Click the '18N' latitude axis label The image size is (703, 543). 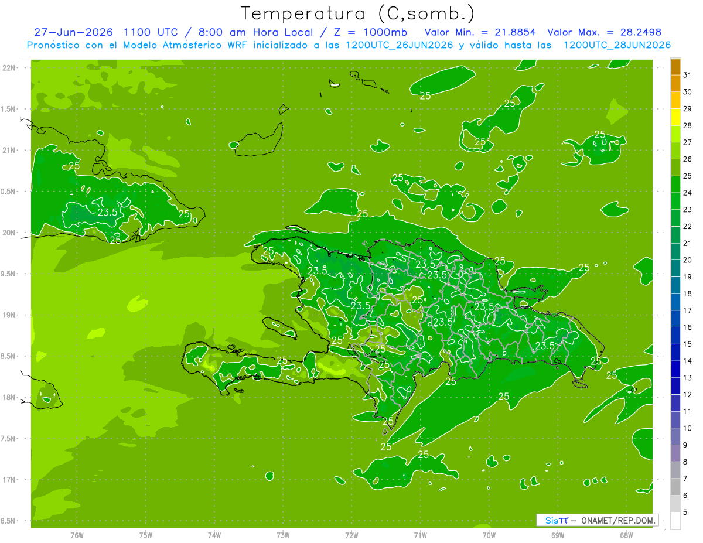coord(9,397)
